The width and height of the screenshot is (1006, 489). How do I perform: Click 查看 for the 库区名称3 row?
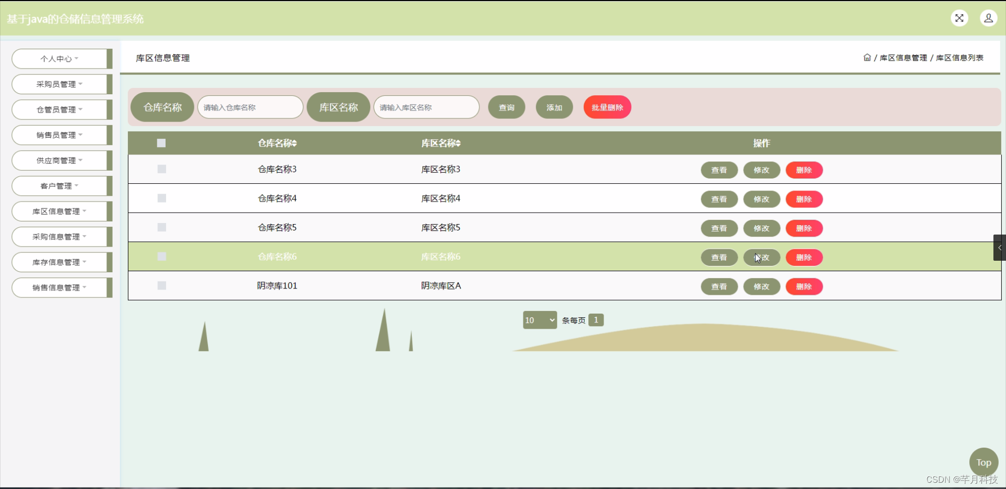[719, 170]
